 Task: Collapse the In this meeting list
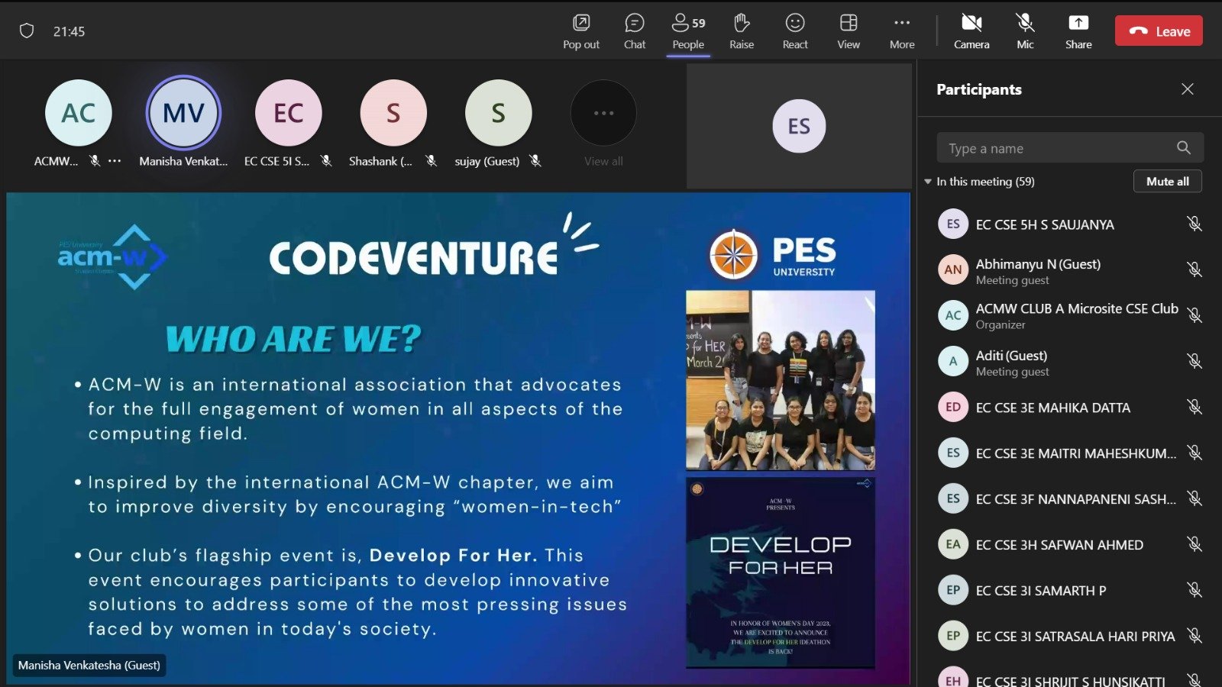(927, 182)
